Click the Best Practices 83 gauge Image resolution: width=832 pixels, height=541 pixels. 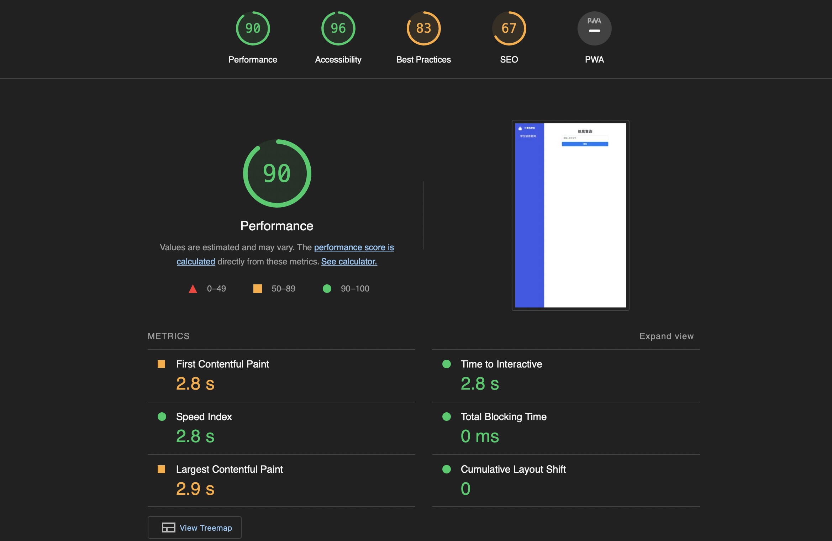click(423, 28)
